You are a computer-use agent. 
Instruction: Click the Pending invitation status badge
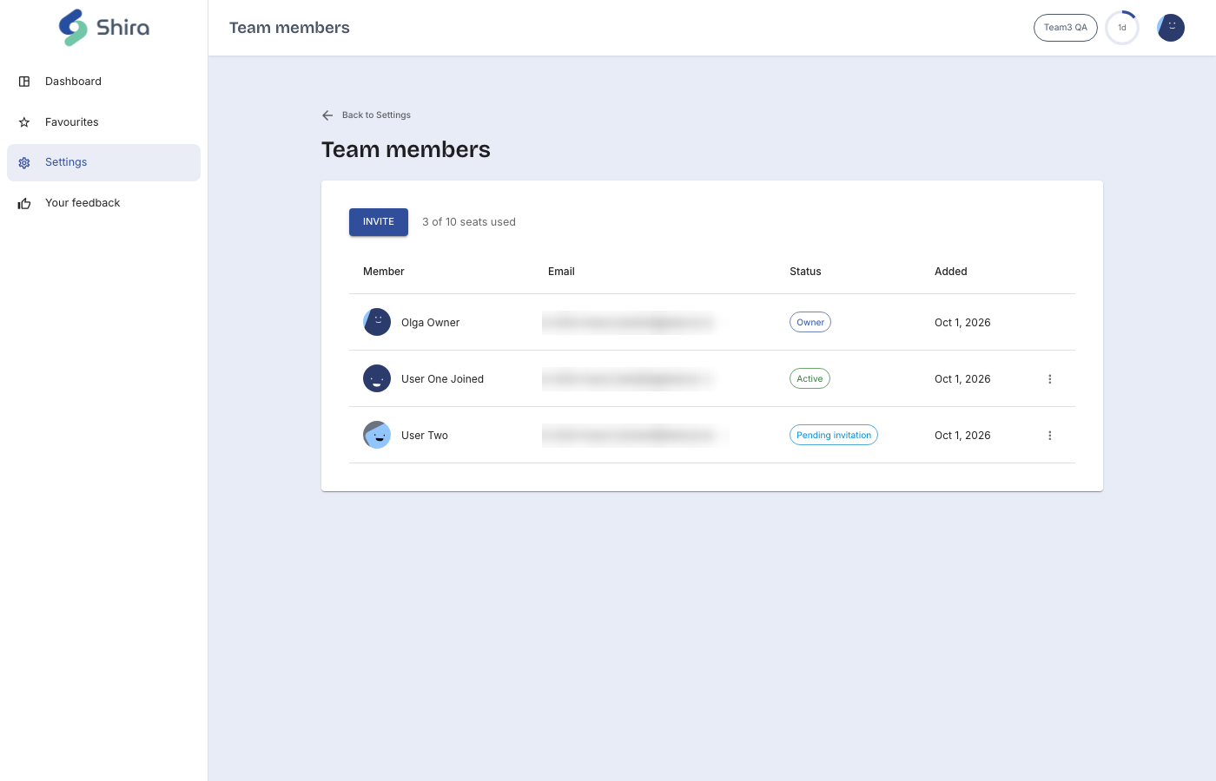[834, 435]
